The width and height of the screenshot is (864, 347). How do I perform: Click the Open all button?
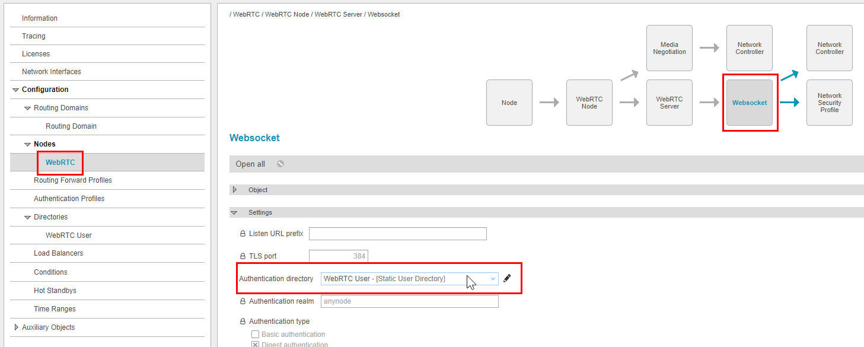click(250, 164)
